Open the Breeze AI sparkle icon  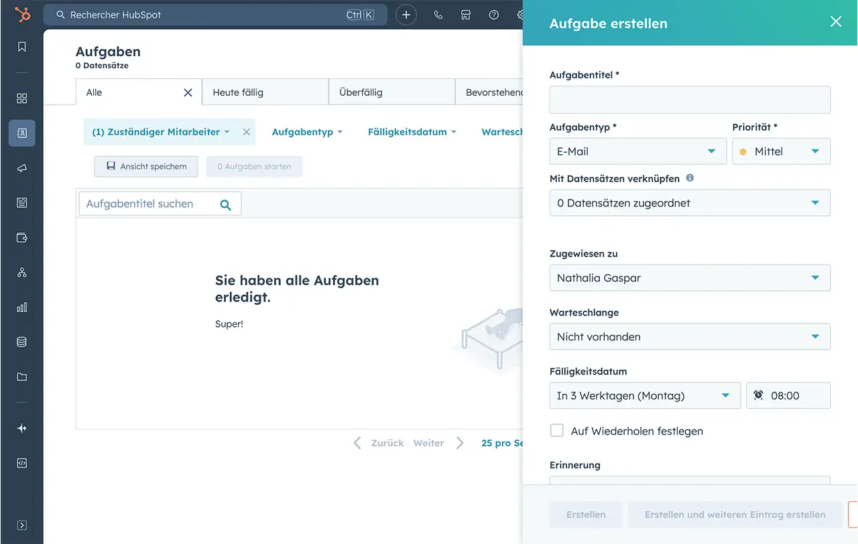[x=22, y=428]
